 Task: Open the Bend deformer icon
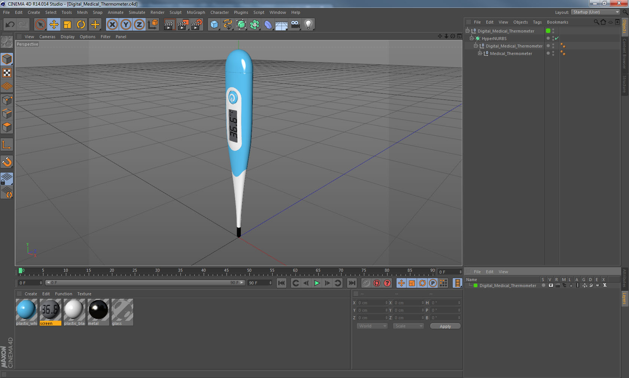pos(268,25)
